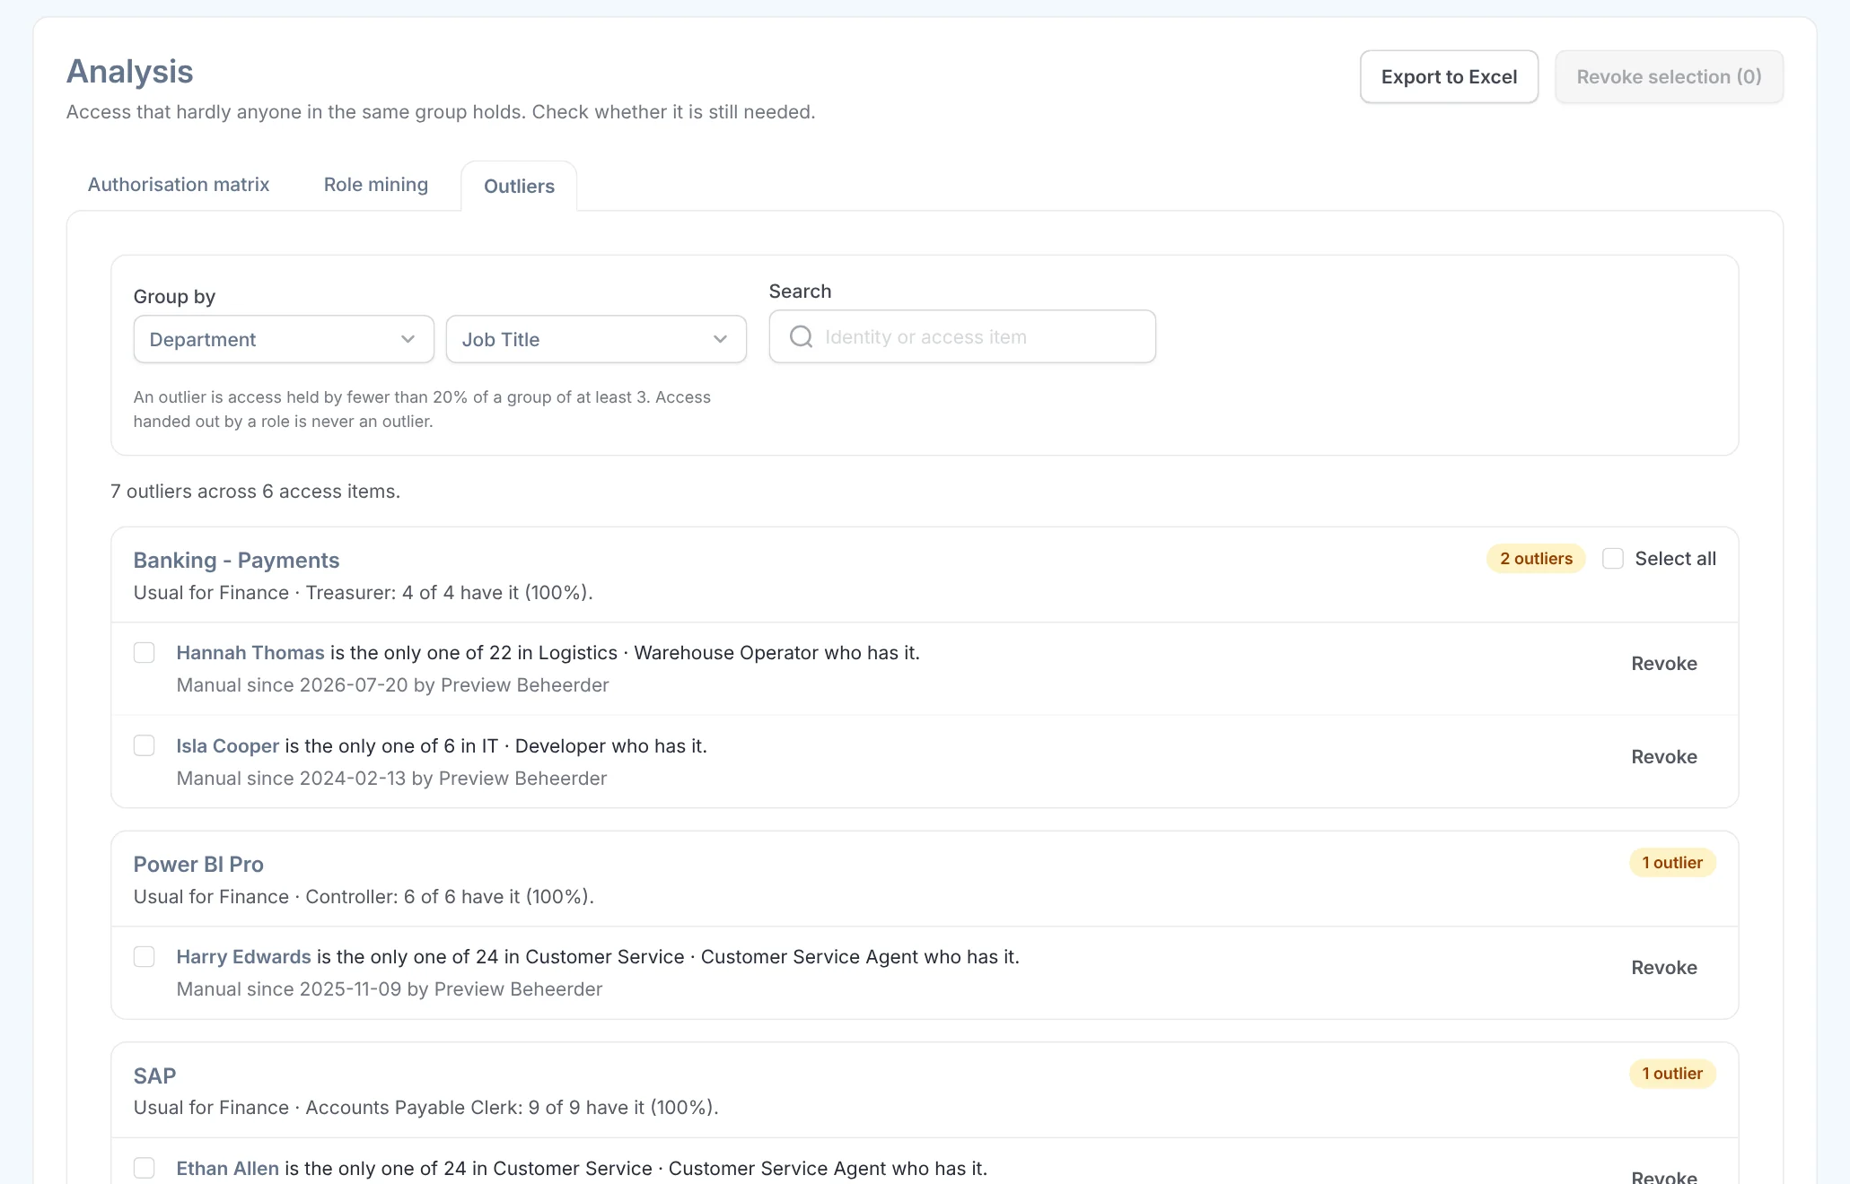Open Isla Cooper identity link
The image size is (1850, 1184).
point(228,746)
